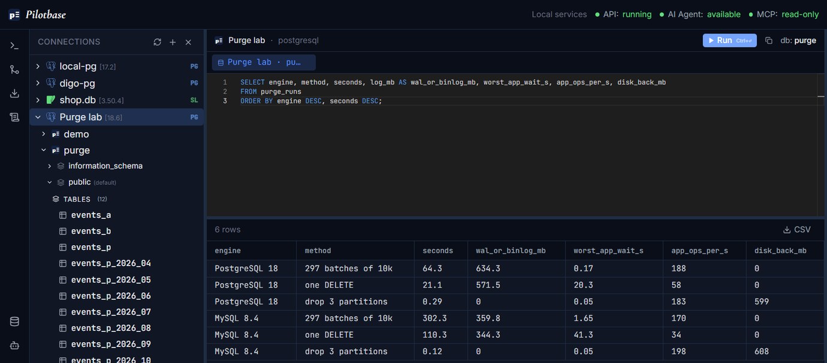827x363 pixels.
Task: Click the table icon for events_b
Action: (63, 231)
